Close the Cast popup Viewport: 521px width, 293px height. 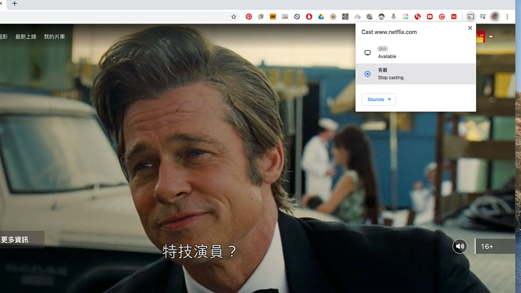470,28
